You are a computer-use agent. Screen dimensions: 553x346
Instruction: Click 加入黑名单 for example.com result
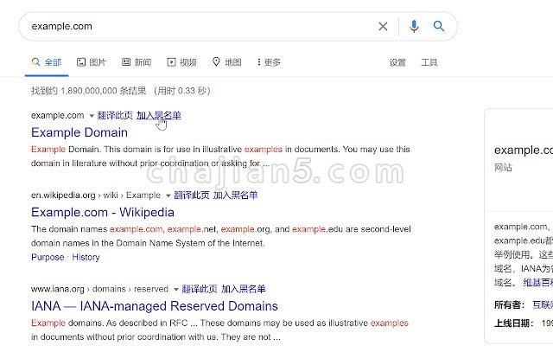(x=159, y=115)
